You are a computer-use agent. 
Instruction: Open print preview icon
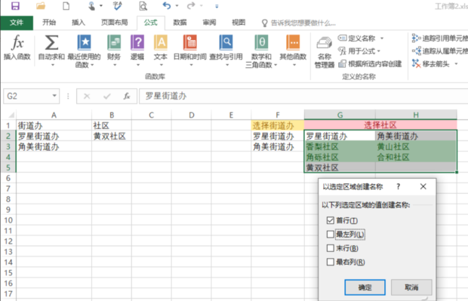[x=143, y=6]
